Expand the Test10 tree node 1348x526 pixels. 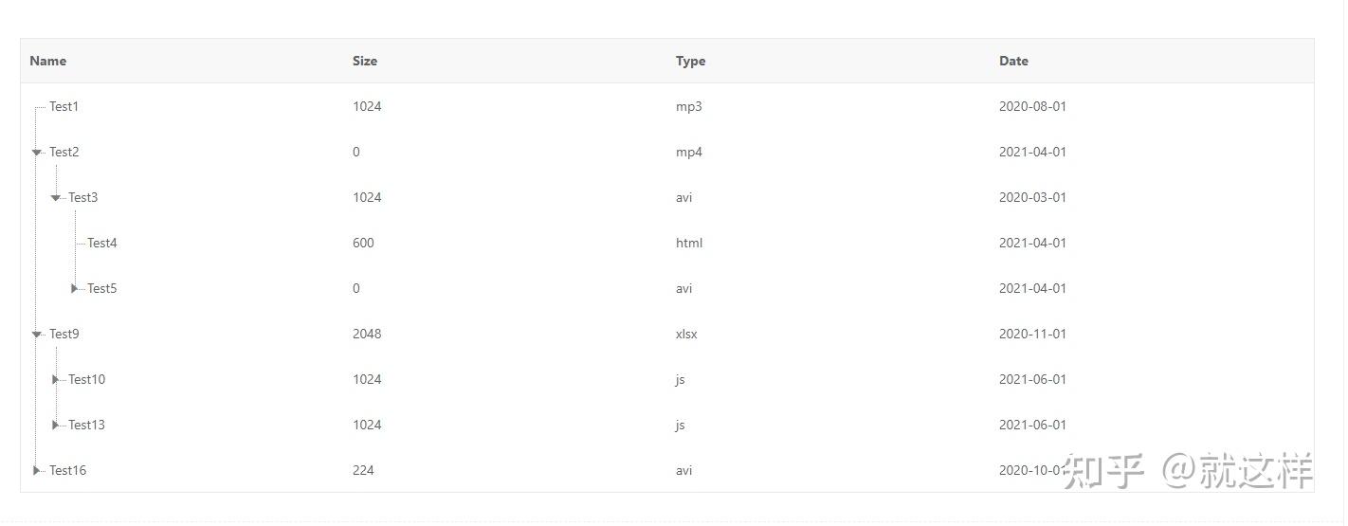click(55, 379)
